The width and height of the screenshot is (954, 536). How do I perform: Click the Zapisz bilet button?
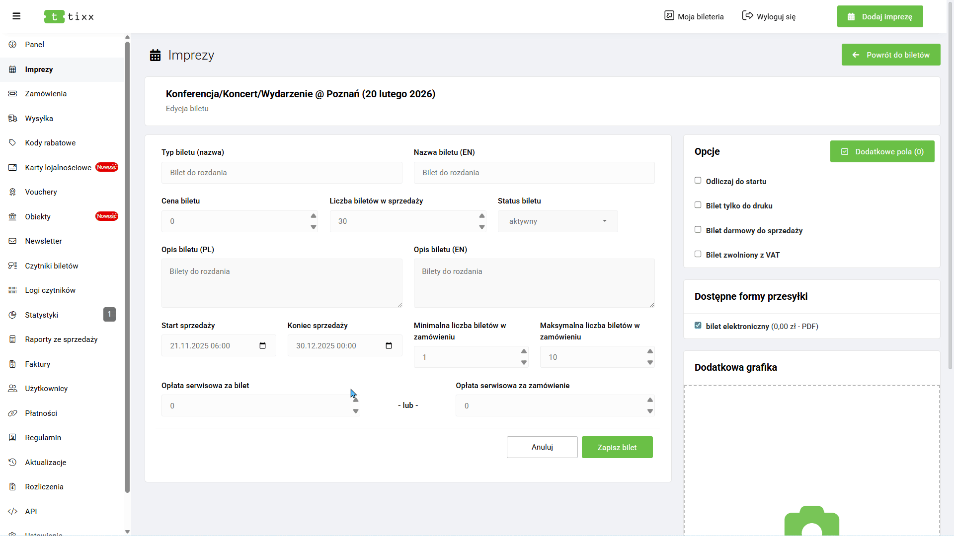(x=617, y=447)
